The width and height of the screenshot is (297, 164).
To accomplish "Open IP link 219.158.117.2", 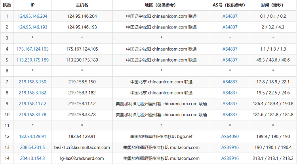I will click(x=32, y=104).
